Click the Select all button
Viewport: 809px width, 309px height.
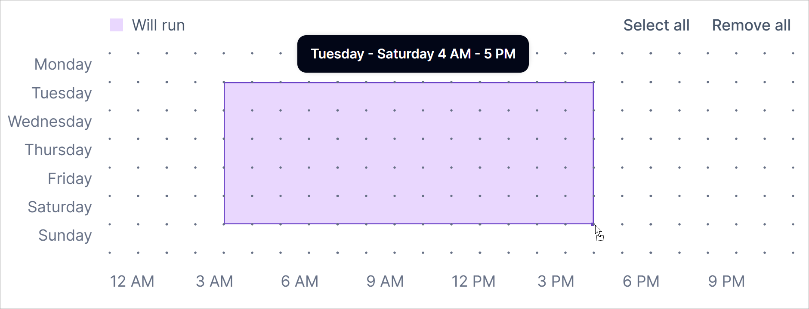click(656, 25)
